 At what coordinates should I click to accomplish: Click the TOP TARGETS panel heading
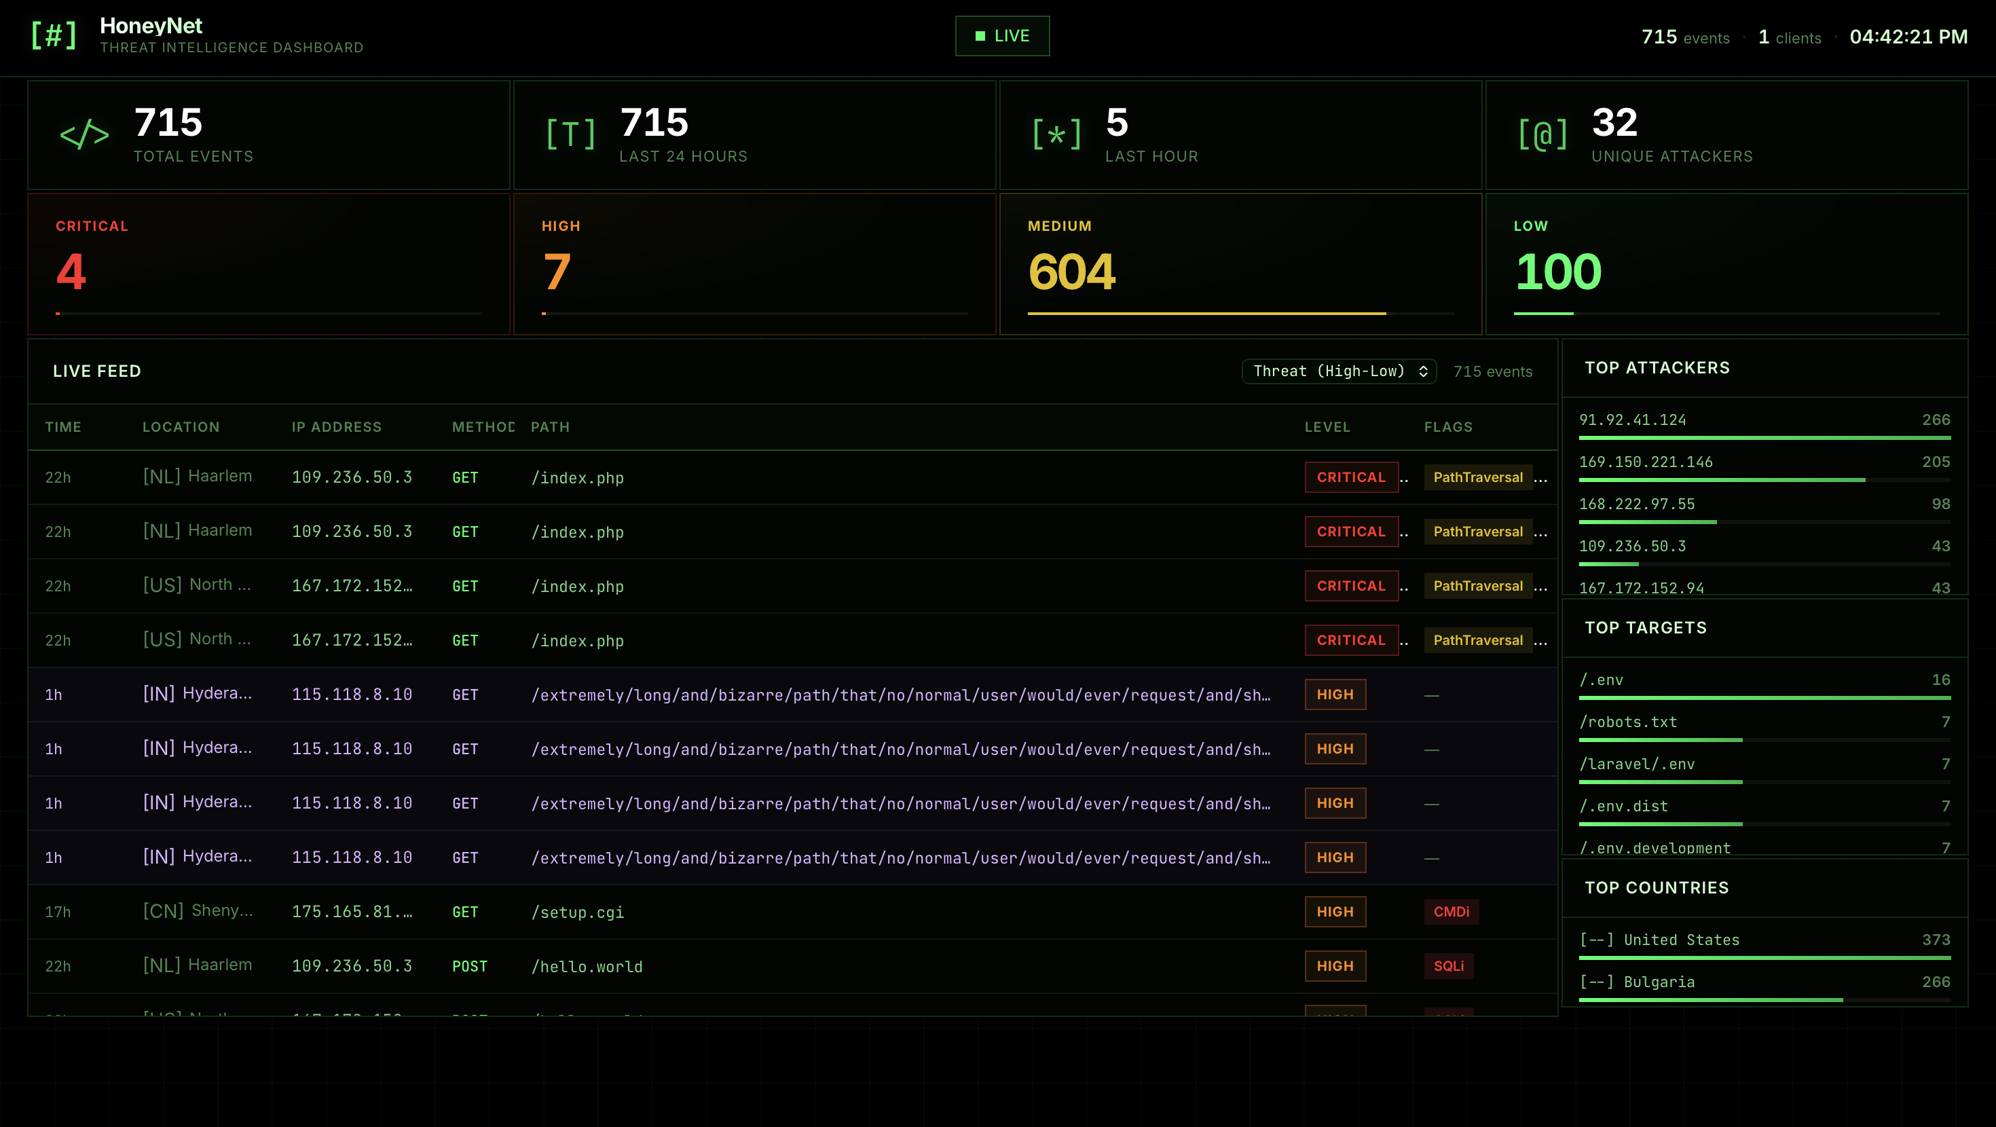tap(1645, 628)
